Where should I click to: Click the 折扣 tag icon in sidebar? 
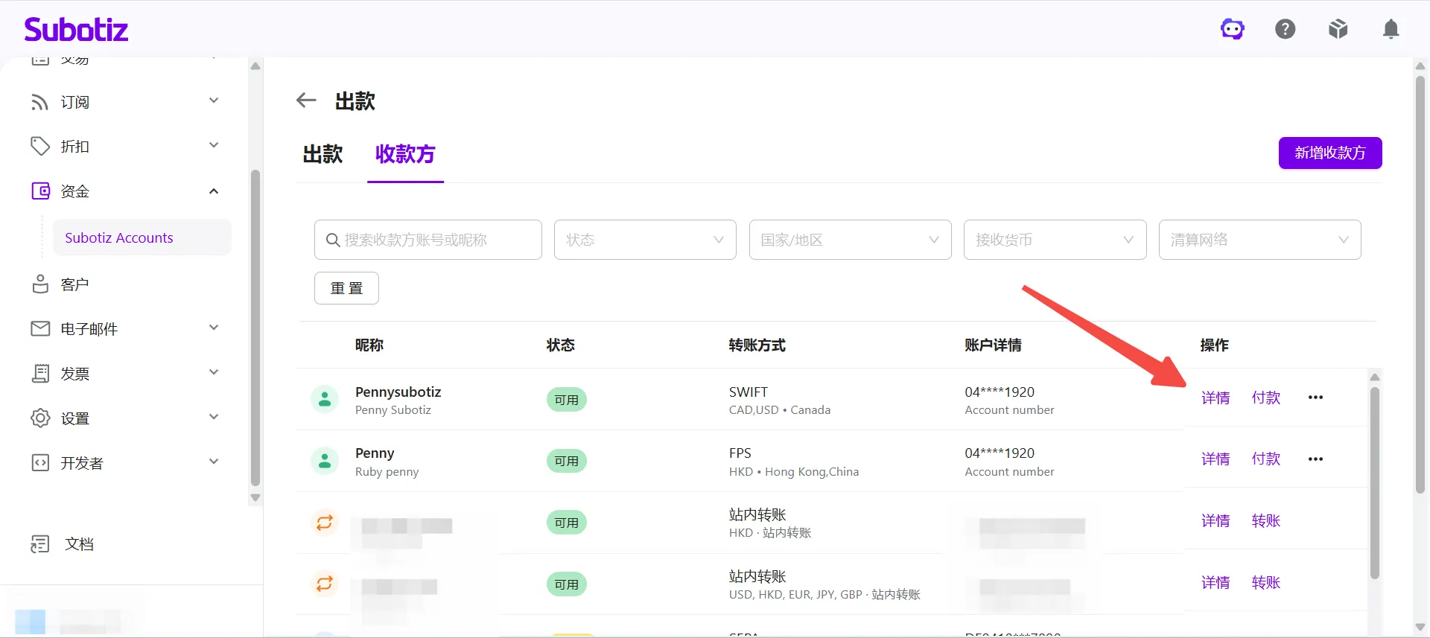pyautogui.click(x=40, y=147)
